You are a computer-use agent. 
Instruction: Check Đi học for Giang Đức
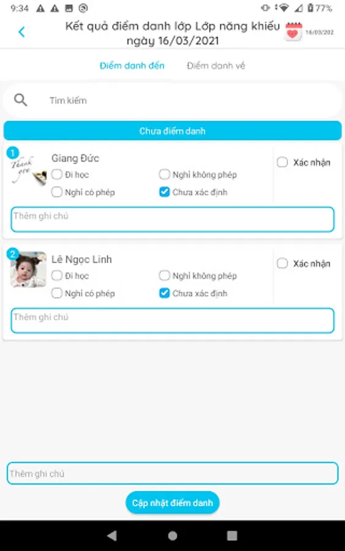[x=56, y=174]
